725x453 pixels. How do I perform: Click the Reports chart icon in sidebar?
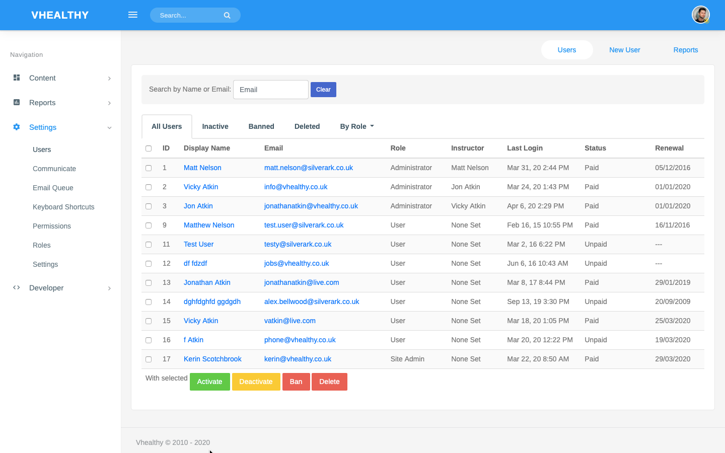click(17, 102)
